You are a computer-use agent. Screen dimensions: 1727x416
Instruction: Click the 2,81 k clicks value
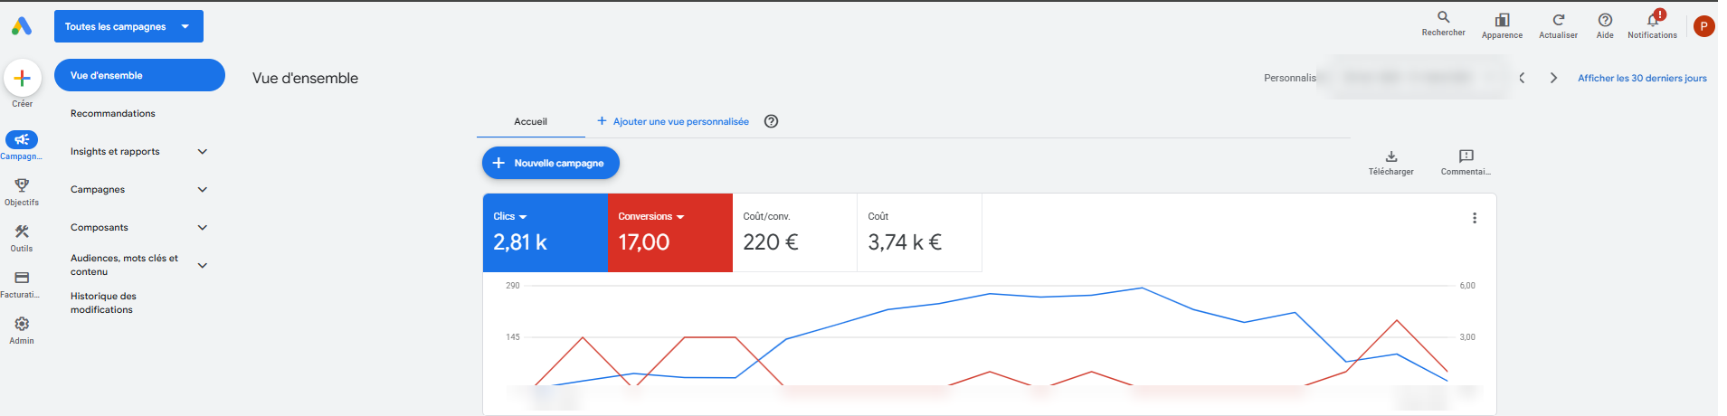pyautogui.click(x=520, y=242)
